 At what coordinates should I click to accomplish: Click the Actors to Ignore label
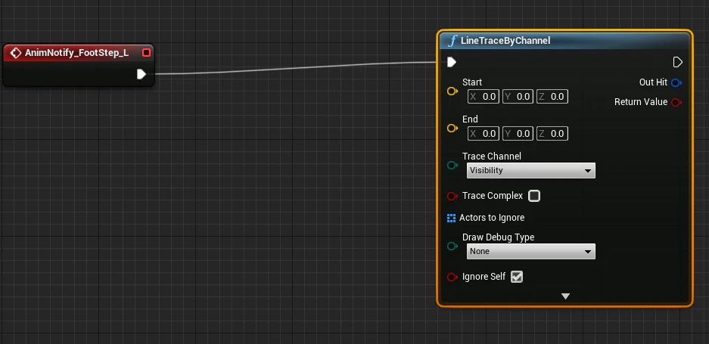click(492, 218)
